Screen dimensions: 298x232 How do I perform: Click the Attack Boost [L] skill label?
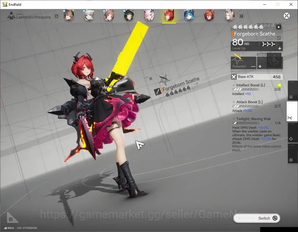tap(249, 102)
